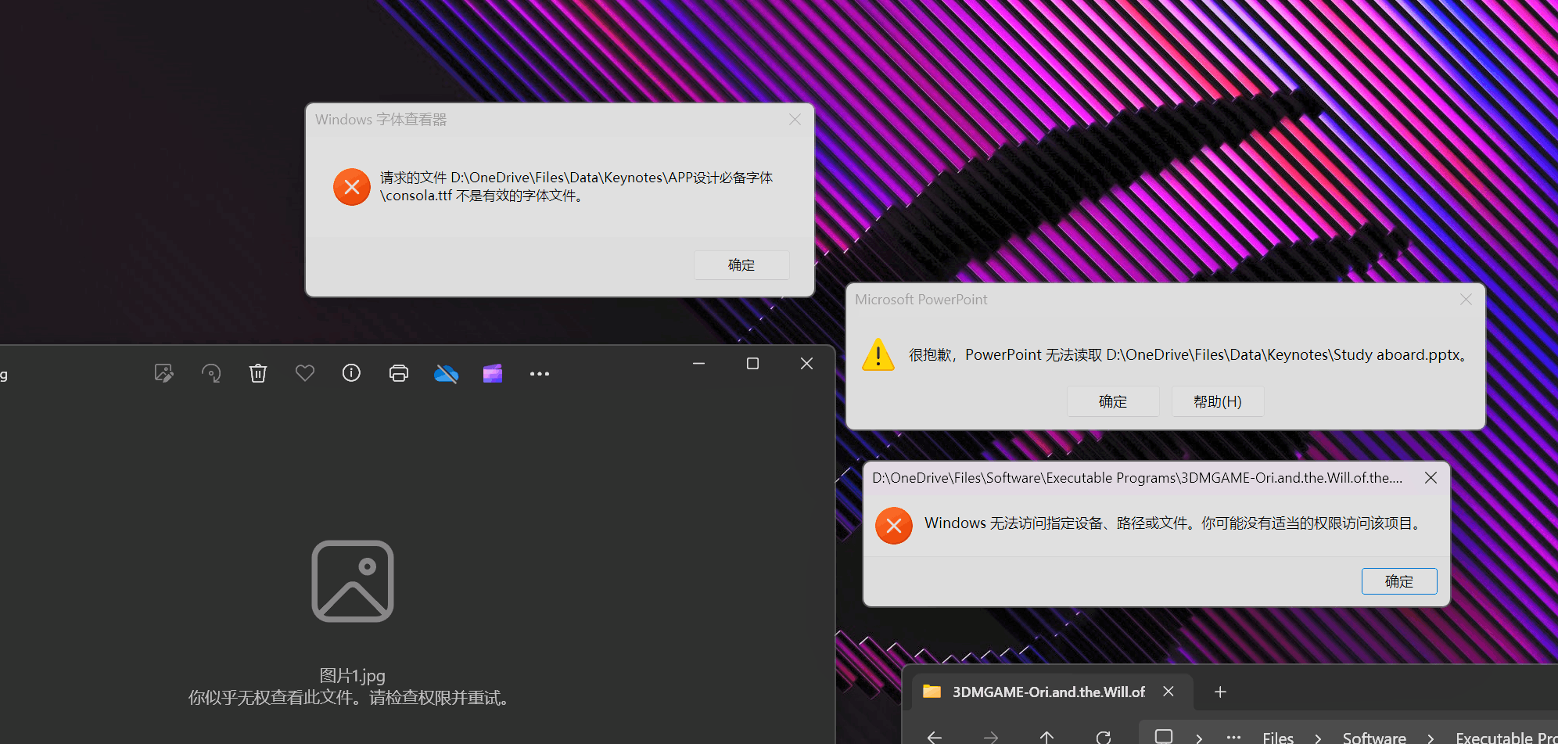Click 帮助(H) in PowerPoint dialog

[1218, 401]
